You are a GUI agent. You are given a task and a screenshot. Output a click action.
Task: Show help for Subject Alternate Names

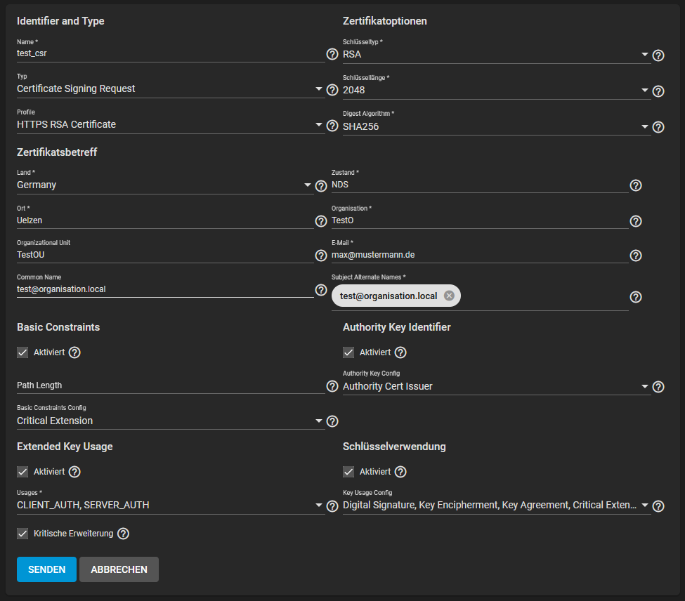635,297
